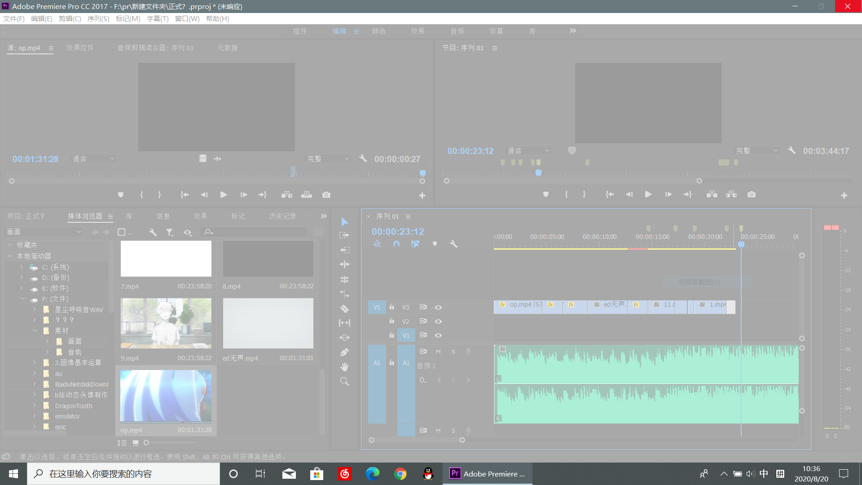Select the Selection tool arrow
Screen dimensions: 862x485
point(344,221)
